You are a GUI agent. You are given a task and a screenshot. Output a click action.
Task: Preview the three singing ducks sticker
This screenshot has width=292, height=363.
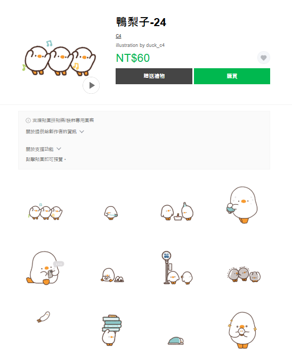pyautogui.click(x=45, y=212)
